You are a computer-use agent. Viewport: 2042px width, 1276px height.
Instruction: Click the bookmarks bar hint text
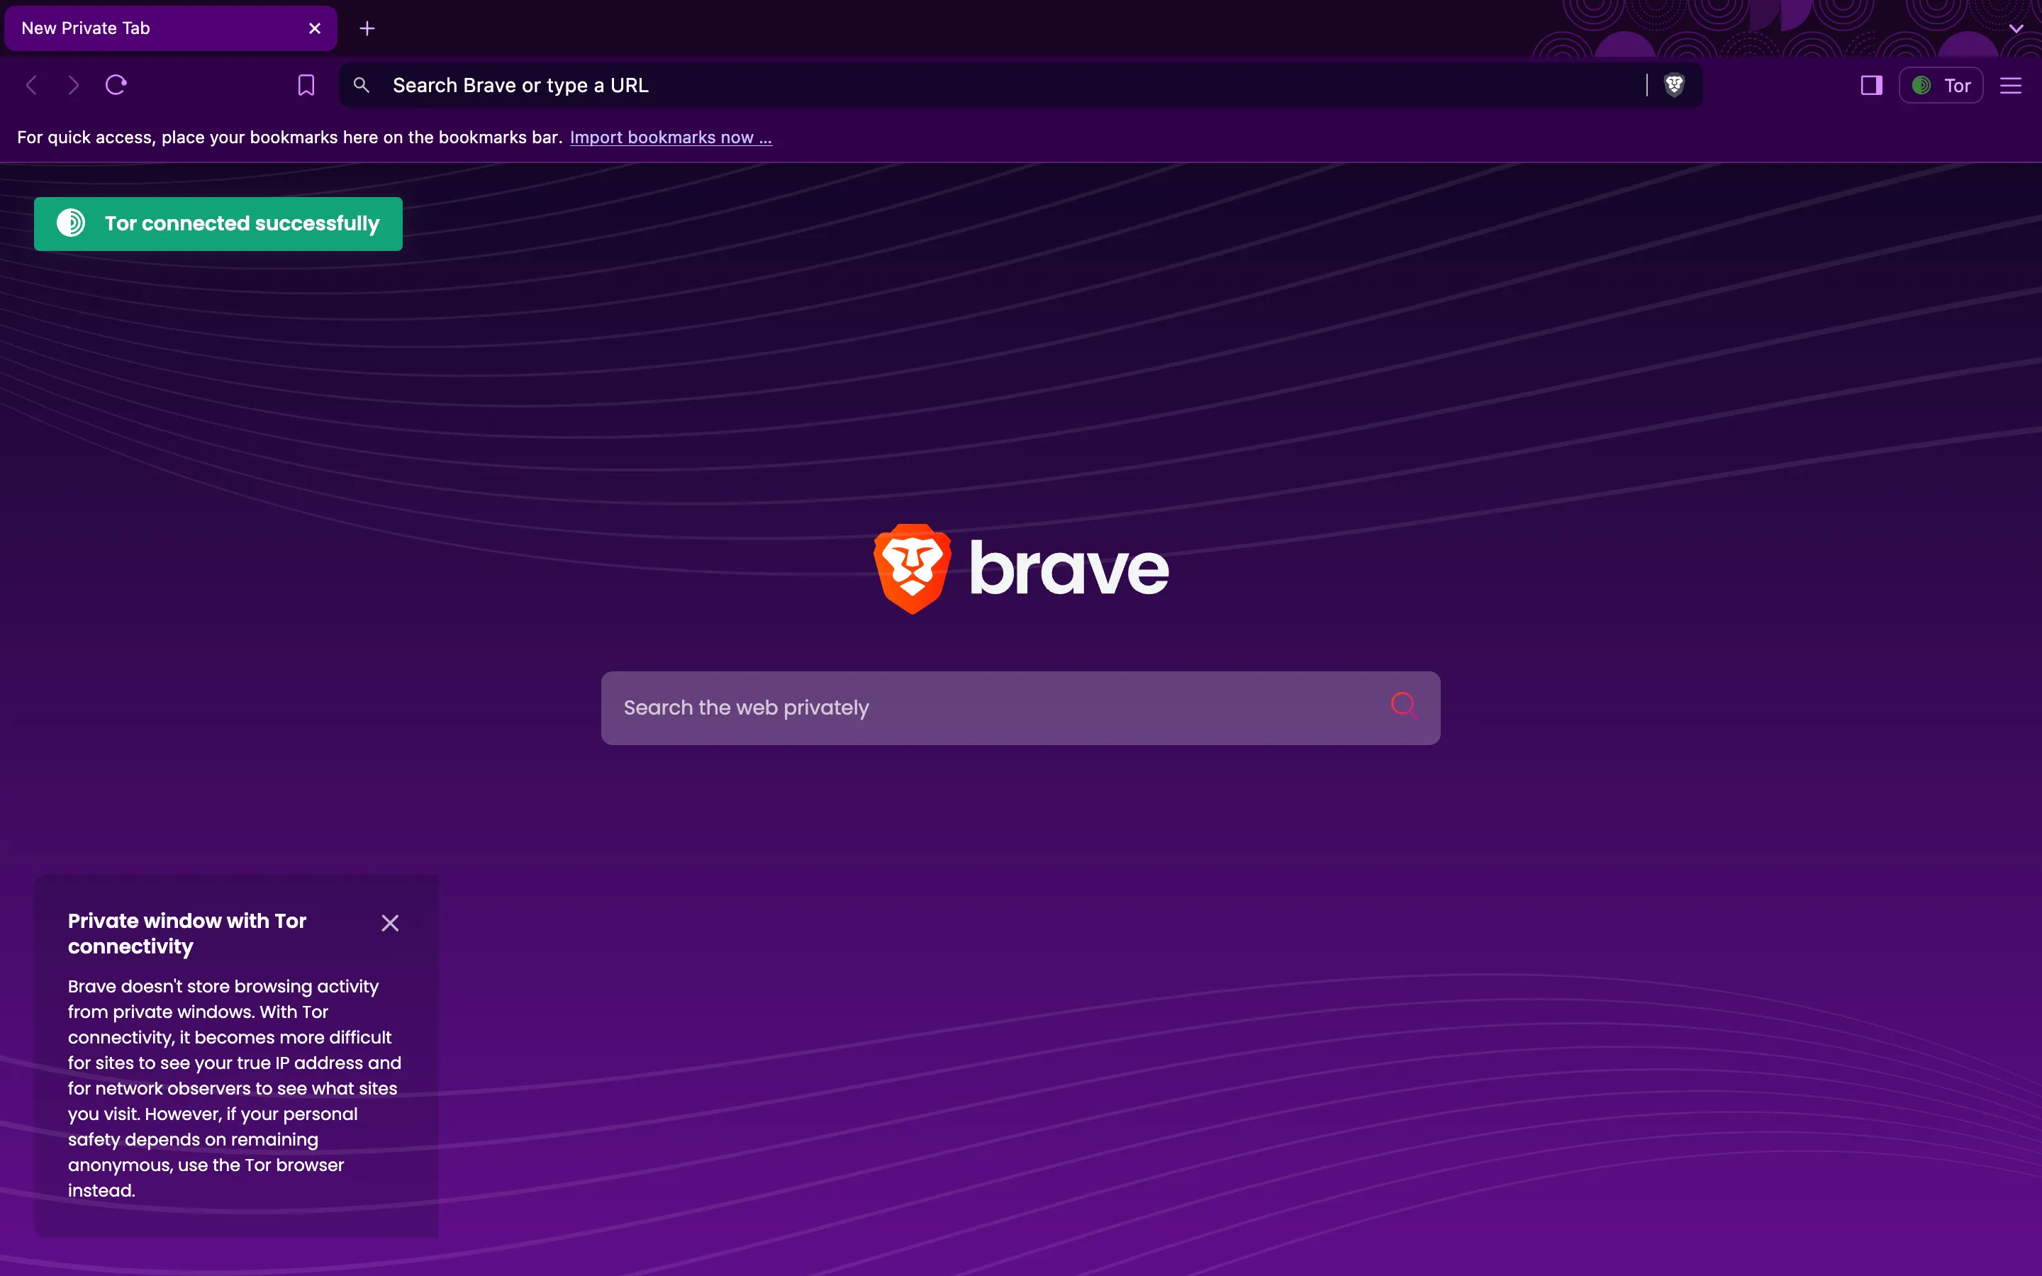[289, 138]
